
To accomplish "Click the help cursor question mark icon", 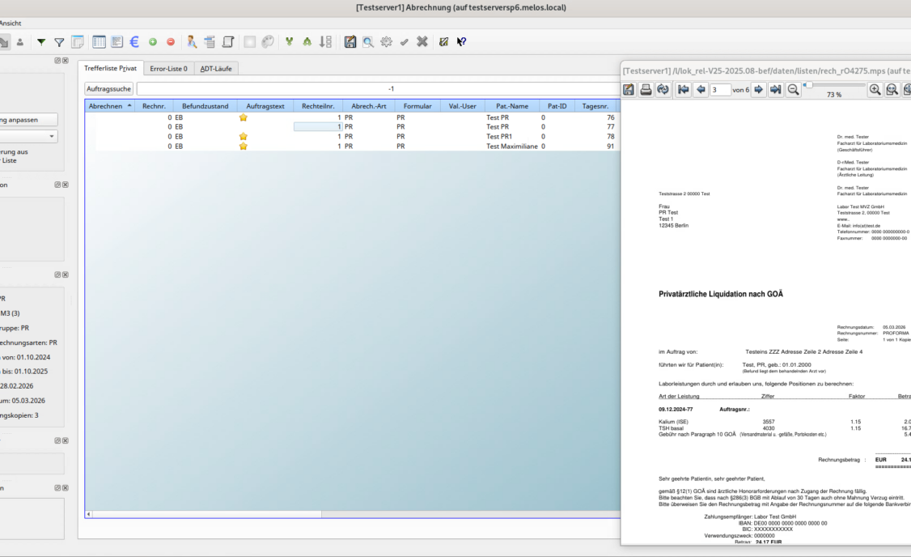I will tap(461, 42).
